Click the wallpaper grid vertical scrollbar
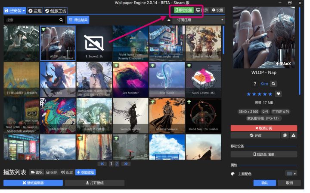Image resolution: width=310 pixels, height=193 pixels. 223,40
